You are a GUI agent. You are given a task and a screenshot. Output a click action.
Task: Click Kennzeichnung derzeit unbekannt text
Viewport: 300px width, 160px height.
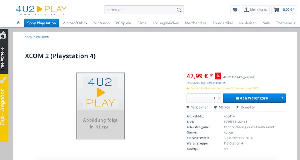coord(249,127)
